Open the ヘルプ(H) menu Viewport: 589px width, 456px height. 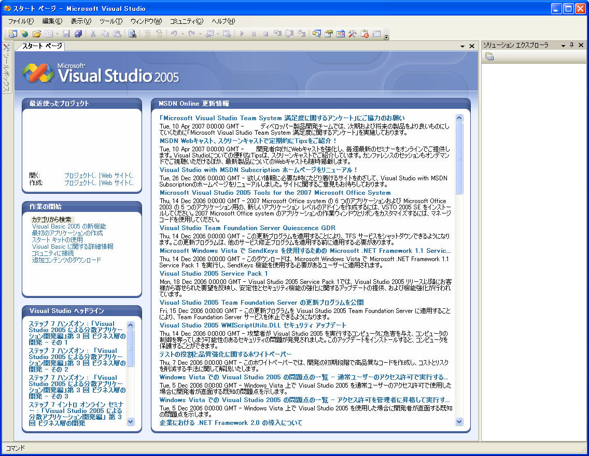(x=223, y=21)
